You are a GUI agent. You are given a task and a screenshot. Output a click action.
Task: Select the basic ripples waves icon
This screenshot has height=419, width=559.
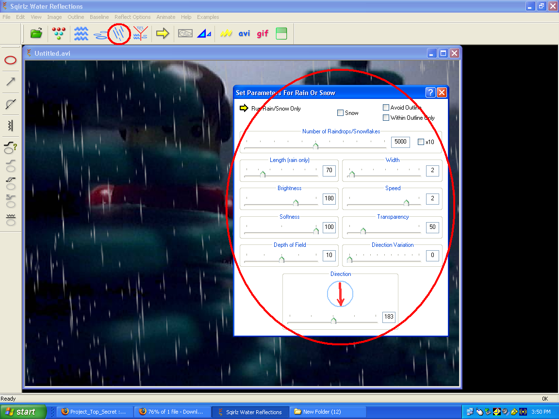pyautogui.click(x=82, y=33)
